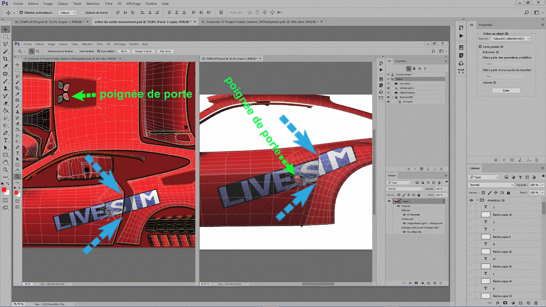Select the Magic Wand tool in the outer toolbox
Viewport: 546px width, 307px height.
[6, 51]
